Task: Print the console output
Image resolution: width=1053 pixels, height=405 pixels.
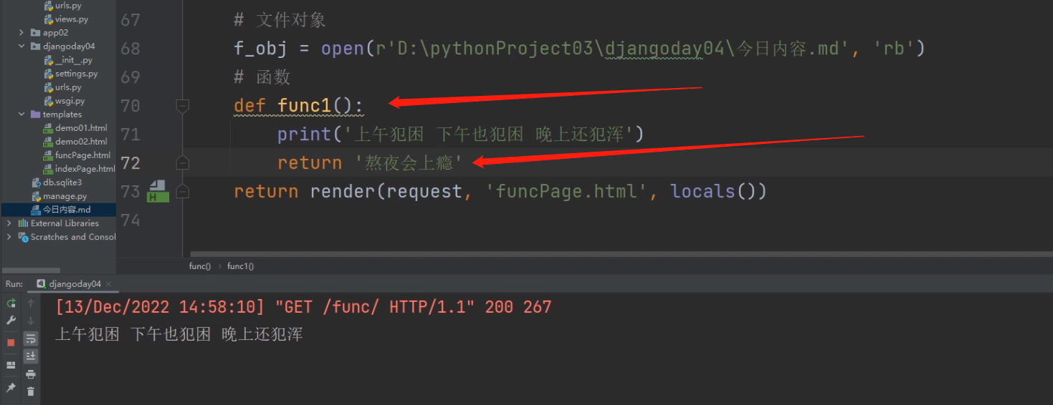Action: pos(31,374)
